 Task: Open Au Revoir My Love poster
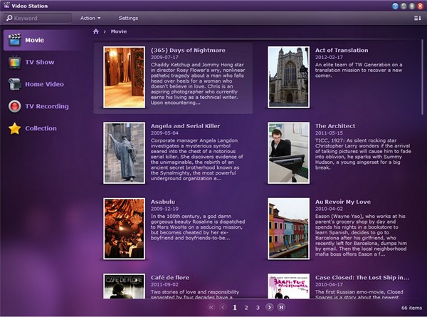[x=289, y=229]
